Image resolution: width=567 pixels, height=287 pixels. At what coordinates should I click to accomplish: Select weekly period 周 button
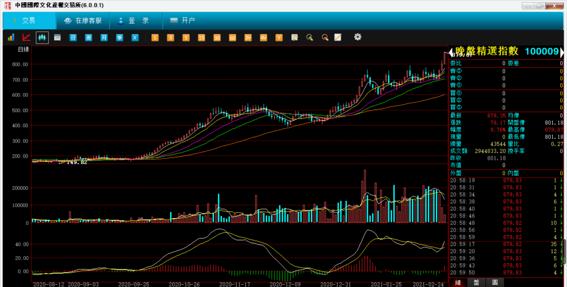[89, 38]
